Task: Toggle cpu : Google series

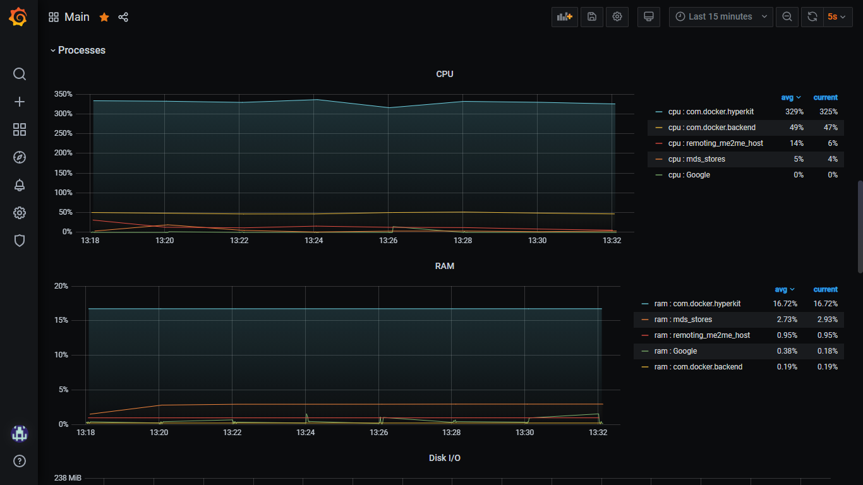Action: point(689,175)
